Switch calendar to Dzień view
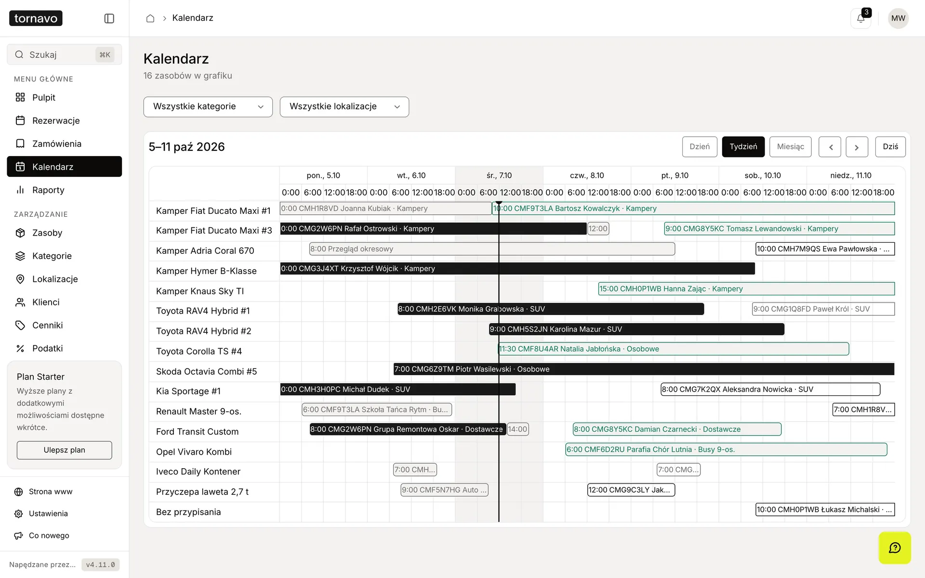Image resolution: width=925 pixels, height=578 pixels. pyautogui.click(x=700, y=147)
